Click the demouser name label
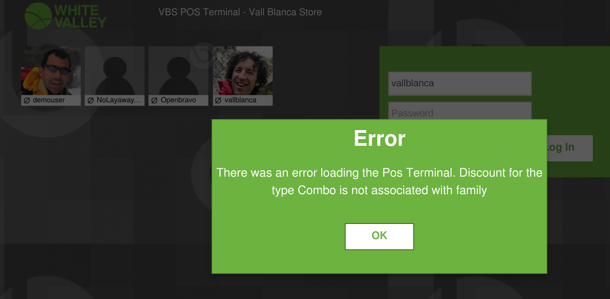The image size is (610, 299). click(x=49, y=100)
